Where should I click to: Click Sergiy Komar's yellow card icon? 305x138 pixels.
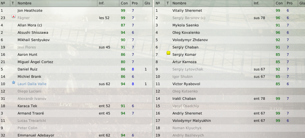click(168, 53)
